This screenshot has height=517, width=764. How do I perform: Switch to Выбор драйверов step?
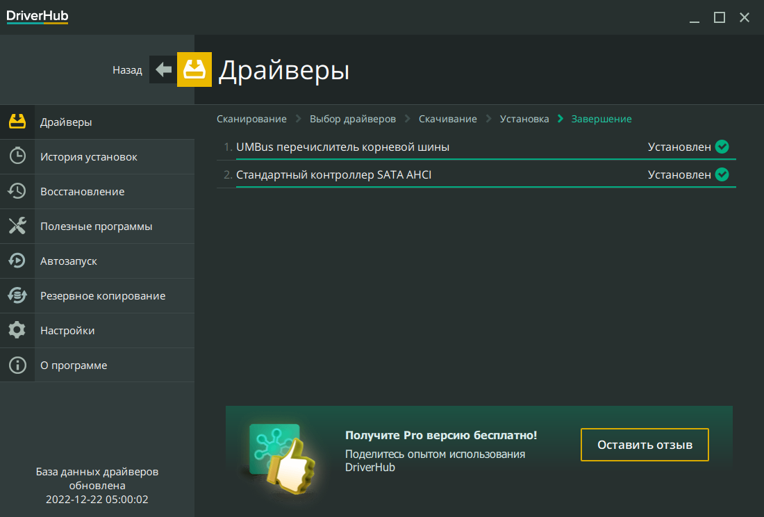[x=353, y=119]
